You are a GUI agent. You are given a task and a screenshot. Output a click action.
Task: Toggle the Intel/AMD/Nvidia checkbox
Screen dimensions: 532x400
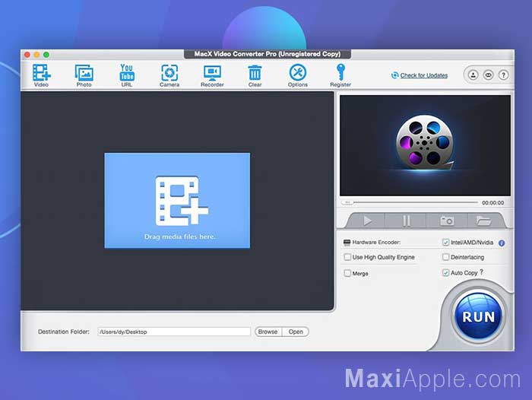click(446, 243)
